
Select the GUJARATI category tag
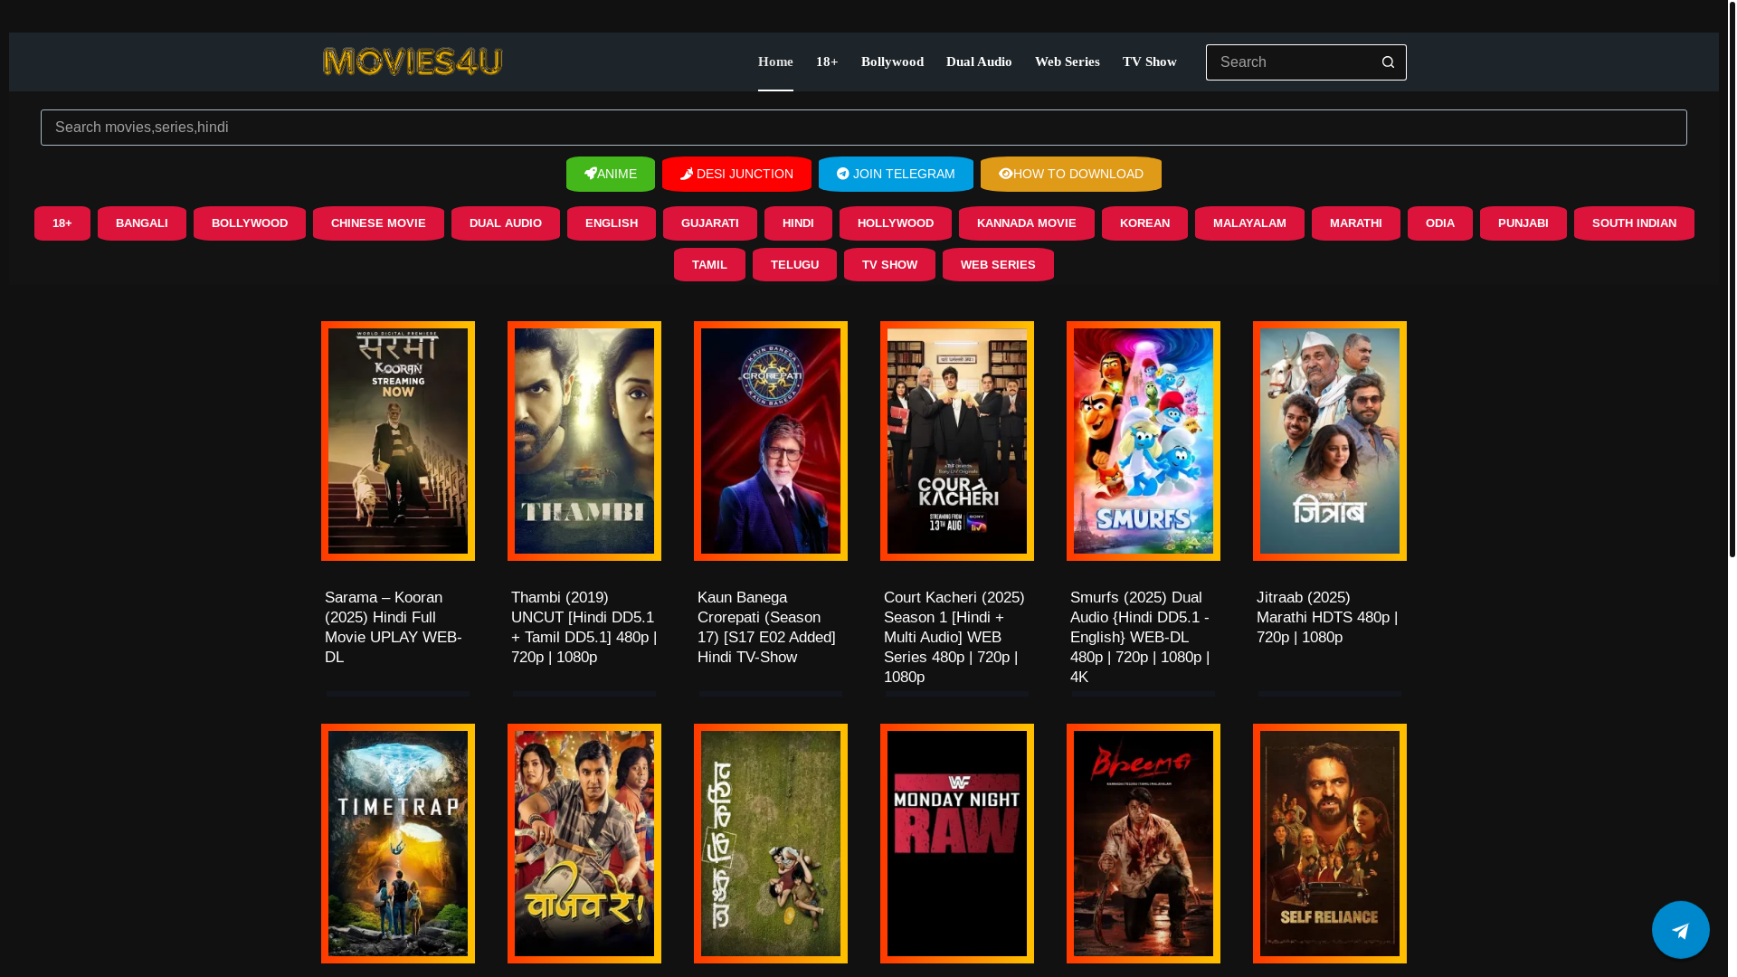coord(710,223)
